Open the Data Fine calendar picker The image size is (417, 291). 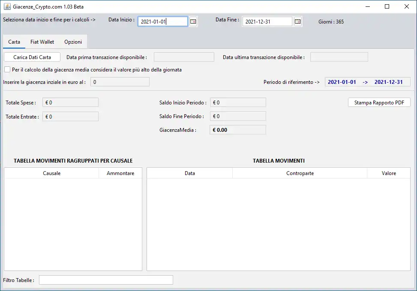[x=298, y=21]
